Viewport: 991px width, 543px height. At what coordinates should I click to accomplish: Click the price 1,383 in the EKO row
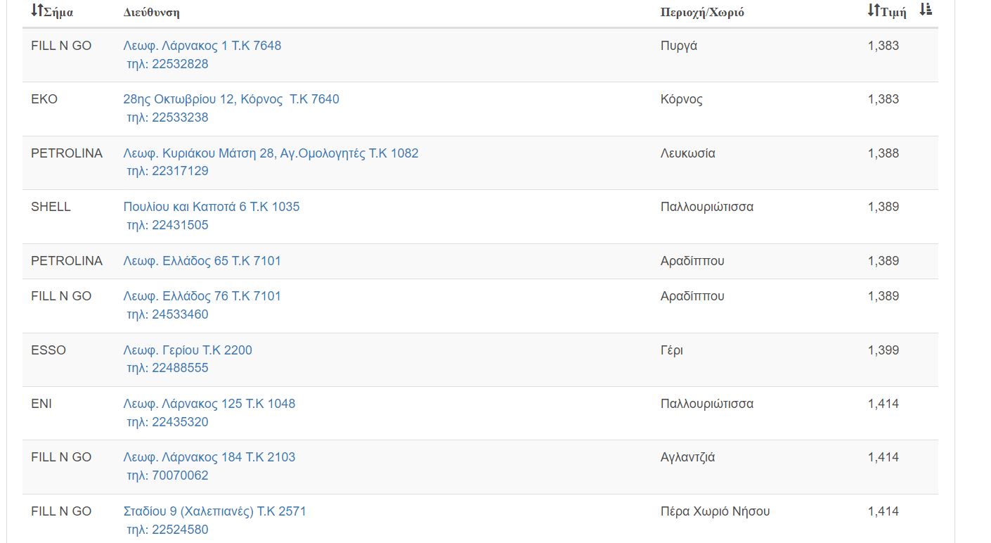pos(883,99)
